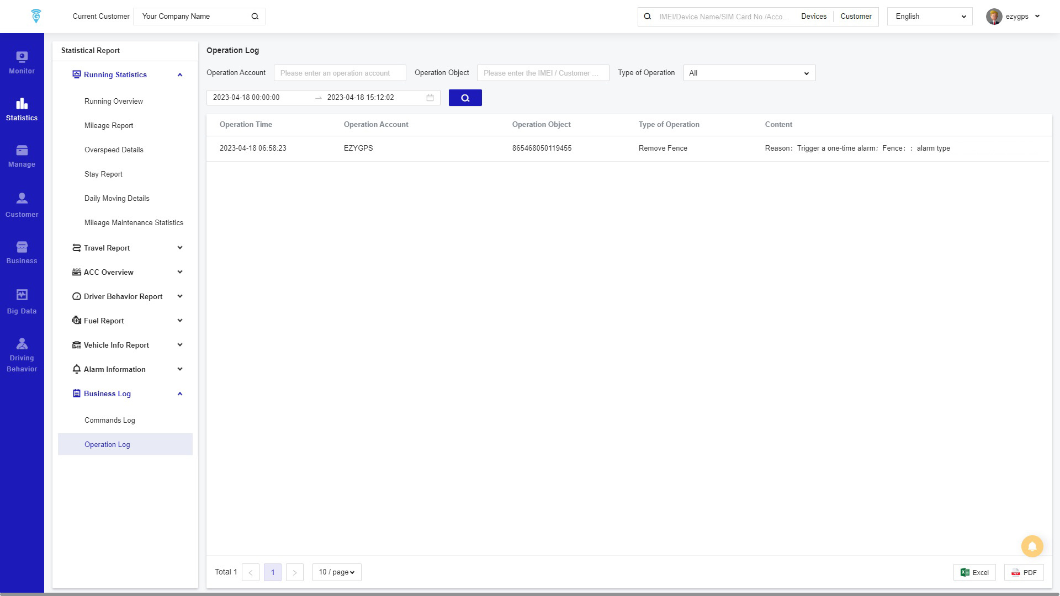The width and height of the screenshot is (1060, 596).
Task: Open the date range calendar icon
Action: pos(430,98)
